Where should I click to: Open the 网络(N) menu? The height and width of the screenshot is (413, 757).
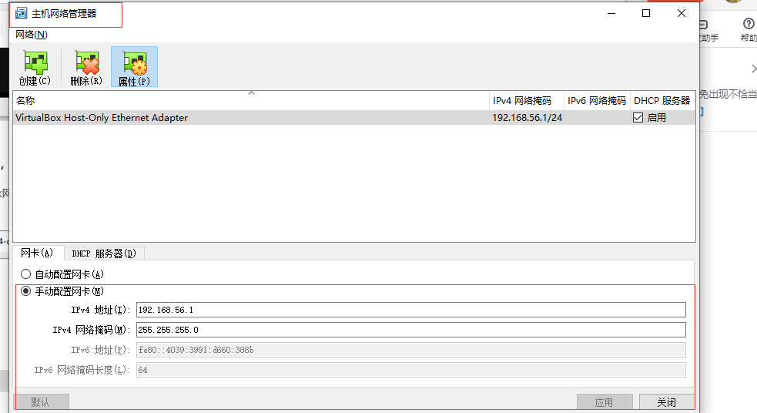32,35
